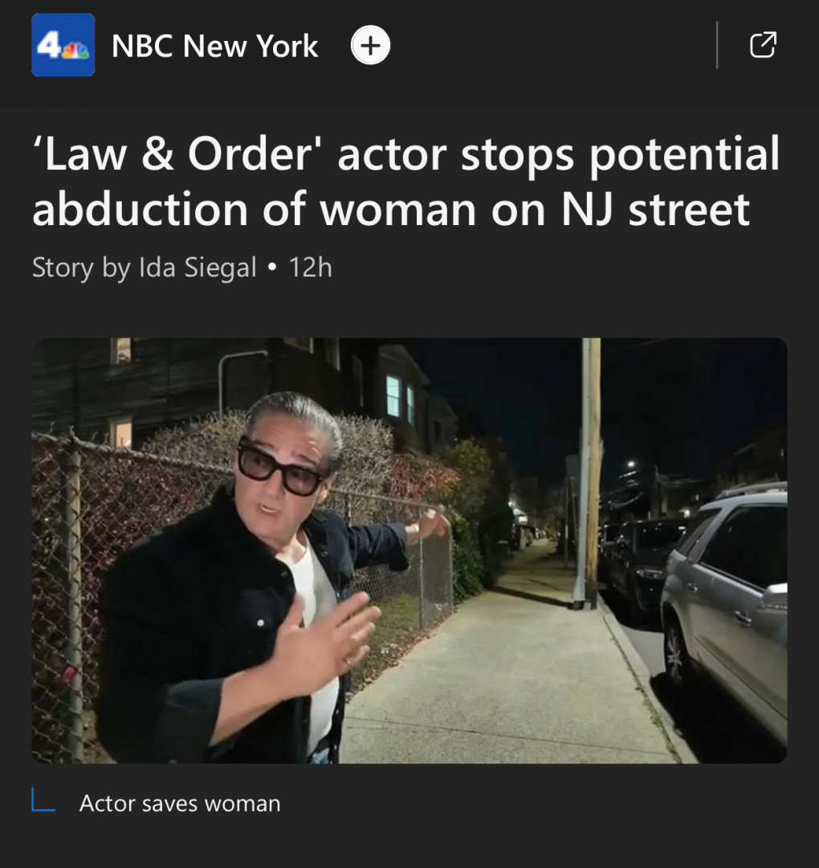Image resolution: width=819 pixels, height=868 pixels.
Task: Click the man's dark sunglasses
Action: click(279, 466)
